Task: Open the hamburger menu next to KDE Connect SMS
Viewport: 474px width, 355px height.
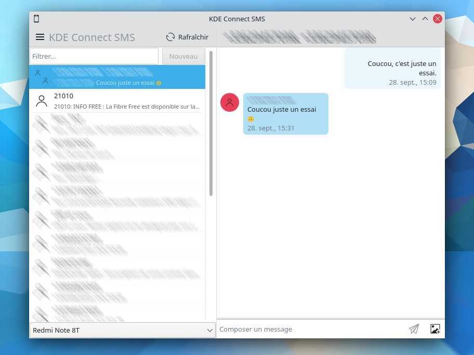Action: [40, 37]
